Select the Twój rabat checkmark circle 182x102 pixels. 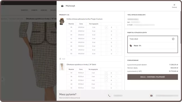point(173,39)
